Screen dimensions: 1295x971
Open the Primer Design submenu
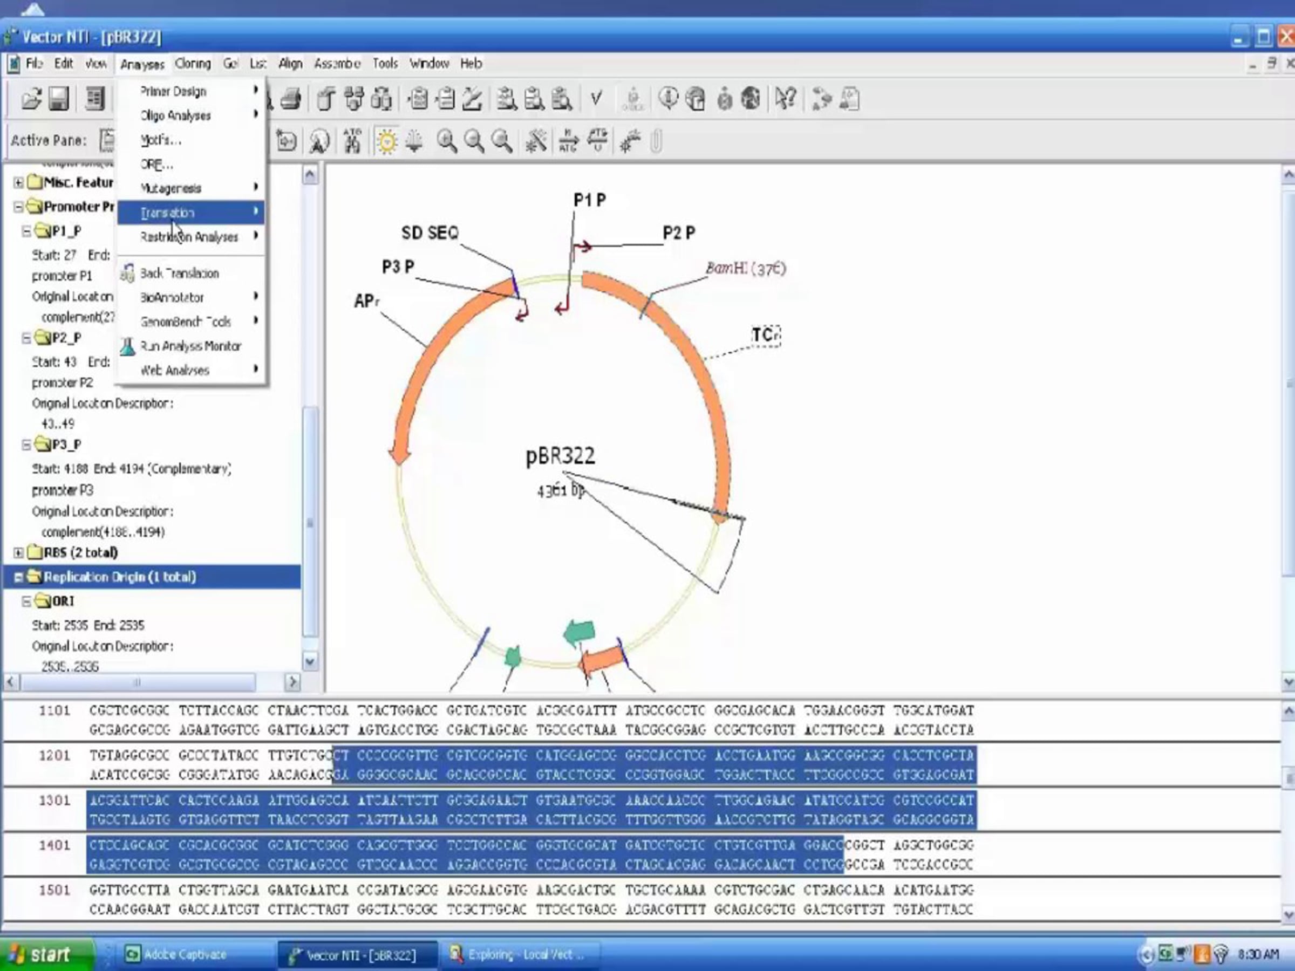(x=191, y=91)
